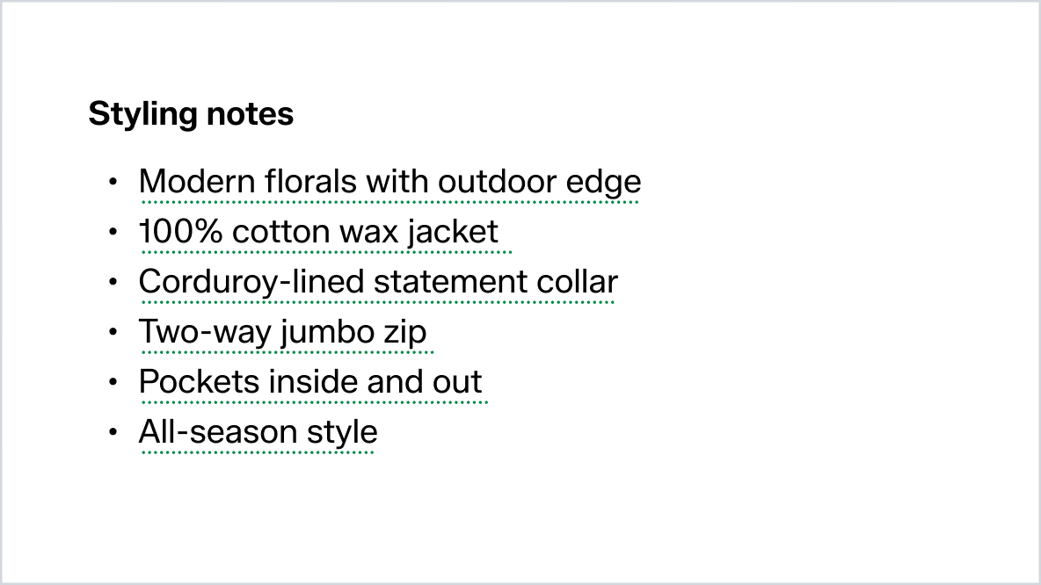
Task: Select the "Modern florals with outdoor edge" line
Action: 389,182
